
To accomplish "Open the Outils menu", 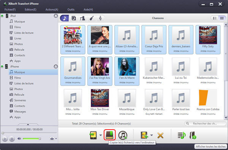I will (71, 9).
